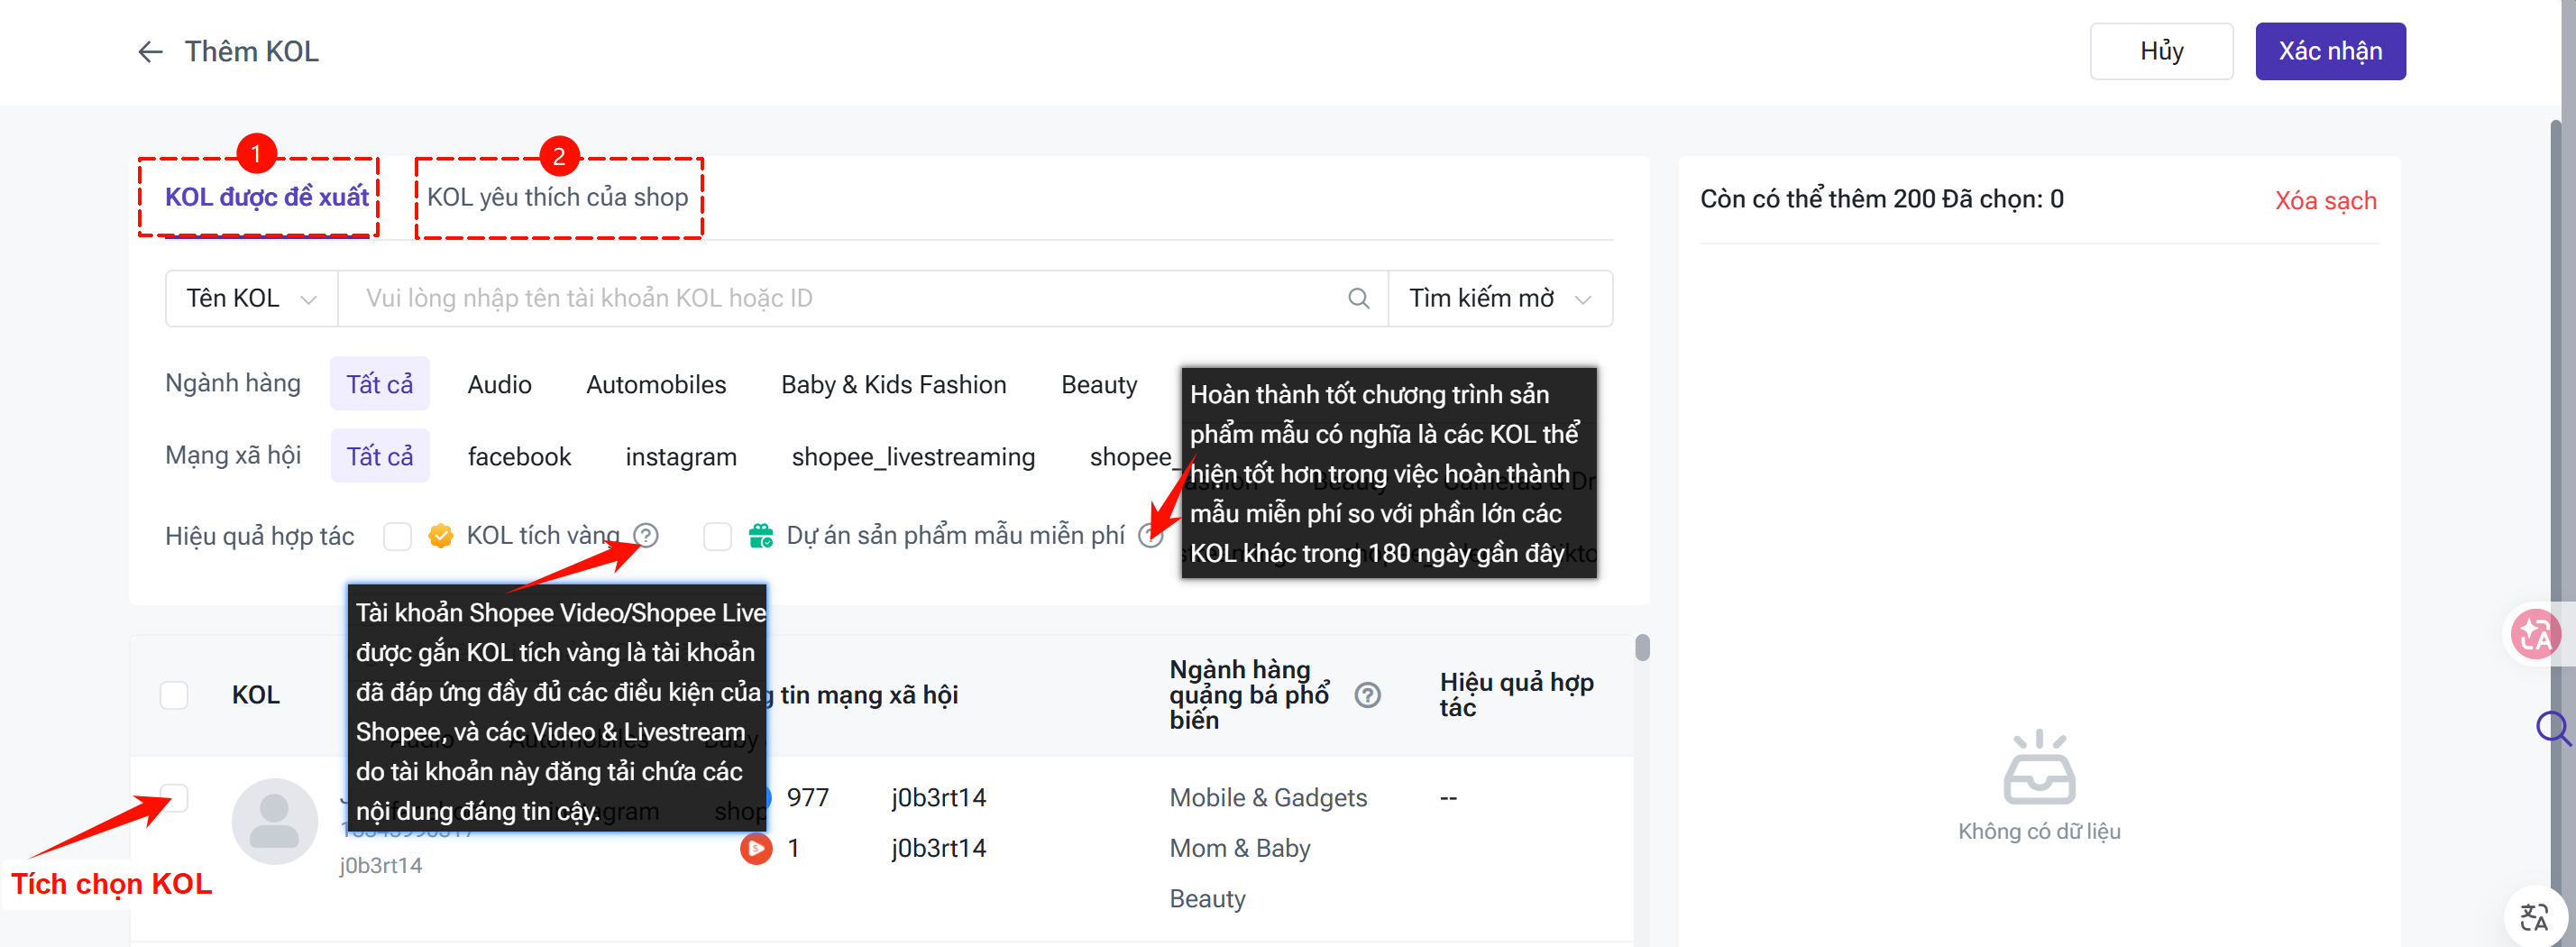The height and width of the screenshot is (947, 2576).
Task: Select all KOLs using header checkbox
Action: point(174,695)
